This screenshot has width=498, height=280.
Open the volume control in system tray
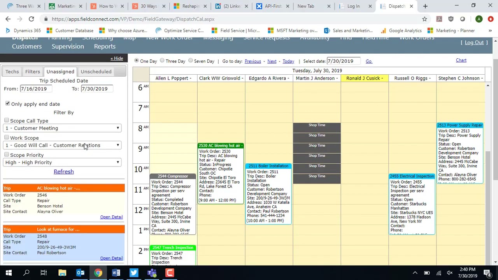(x=450, y=273)
